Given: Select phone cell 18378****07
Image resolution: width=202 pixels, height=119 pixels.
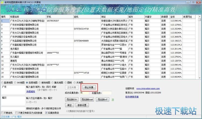Looking at the screenshot, I should click(x=60, y=65).
